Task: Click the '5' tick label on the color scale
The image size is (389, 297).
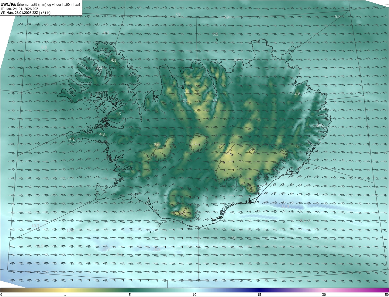Action: pyautogui.click(x=130, y=295)
